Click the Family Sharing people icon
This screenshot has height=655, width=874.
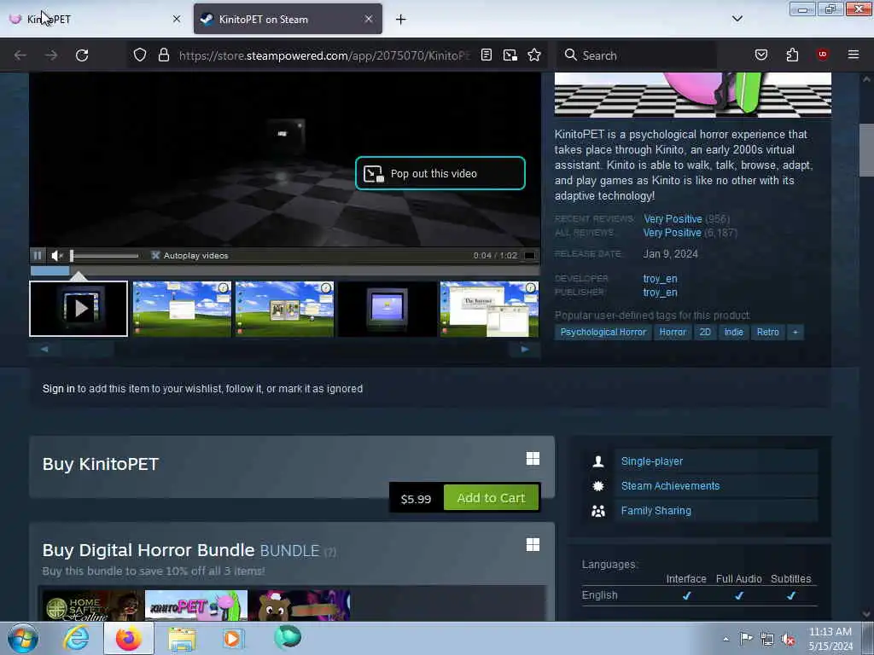(598, 511)
